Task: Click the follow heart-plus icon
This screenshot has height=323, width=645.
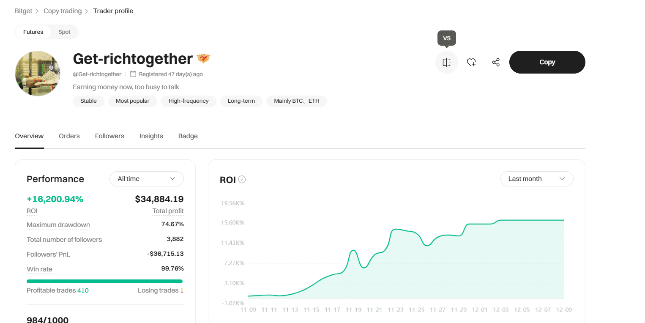Action: click(471, 62)
